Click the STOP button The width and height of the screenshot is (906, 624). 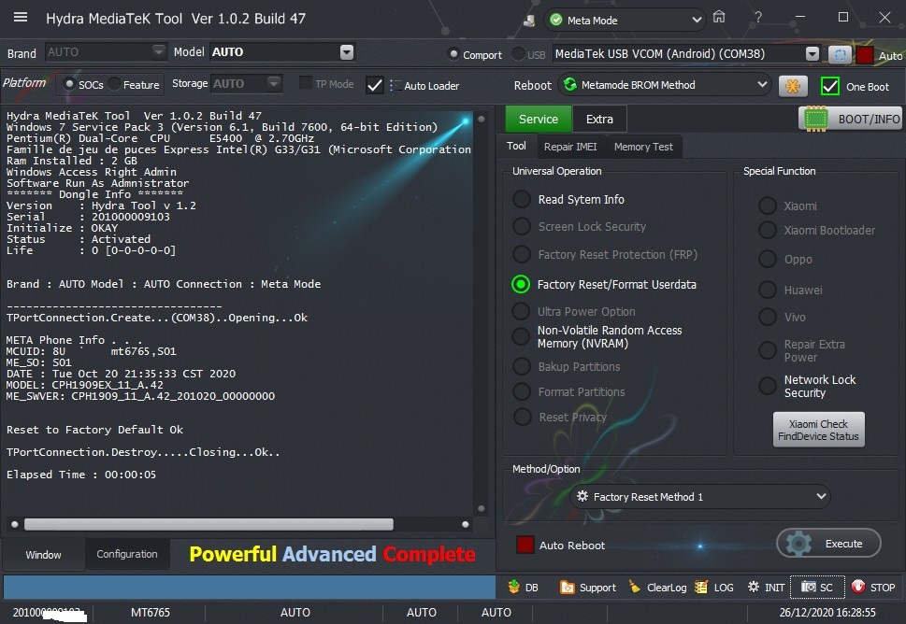pos(872,587)
